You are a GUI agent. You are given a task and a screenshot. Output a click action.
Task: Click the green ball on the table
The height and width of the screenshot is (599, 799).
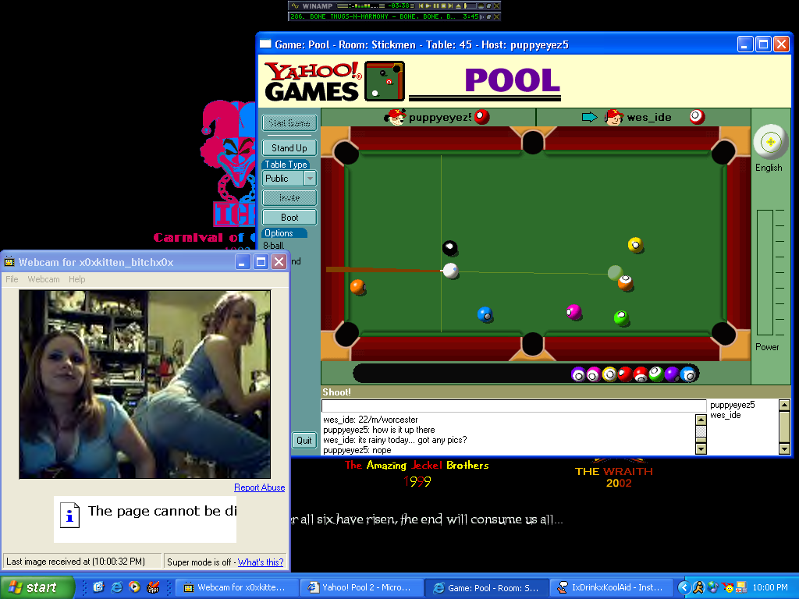(x=621, y=317)
